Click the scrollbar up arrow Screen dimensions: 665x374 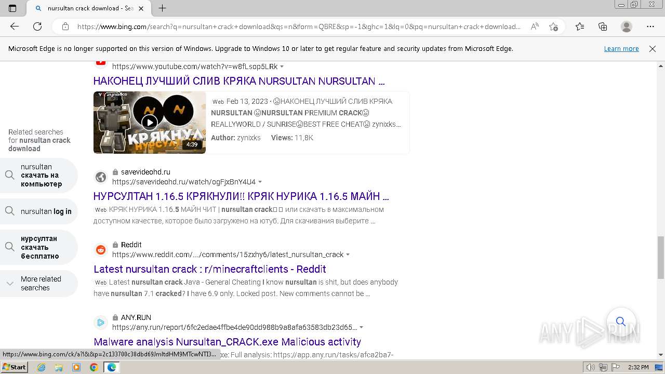(660, 66)
